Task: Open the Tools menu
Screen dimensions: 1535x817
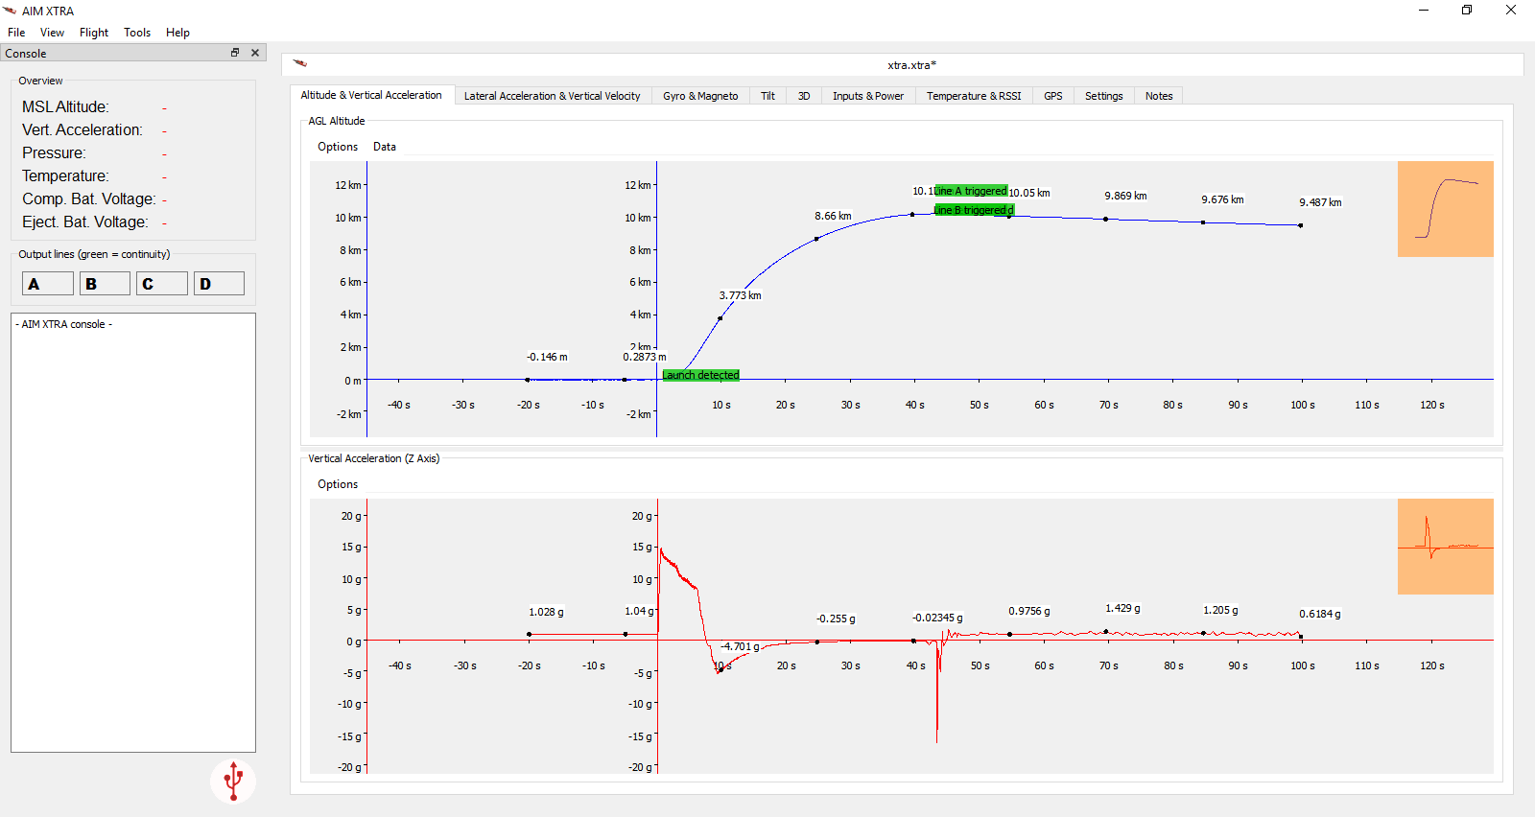Action: tap(137, 32)
